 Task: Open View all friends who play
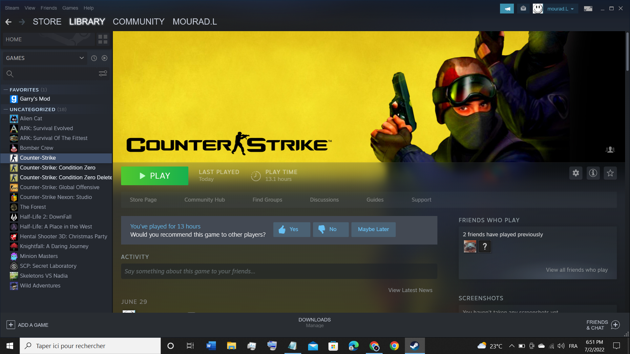point(577,270)
